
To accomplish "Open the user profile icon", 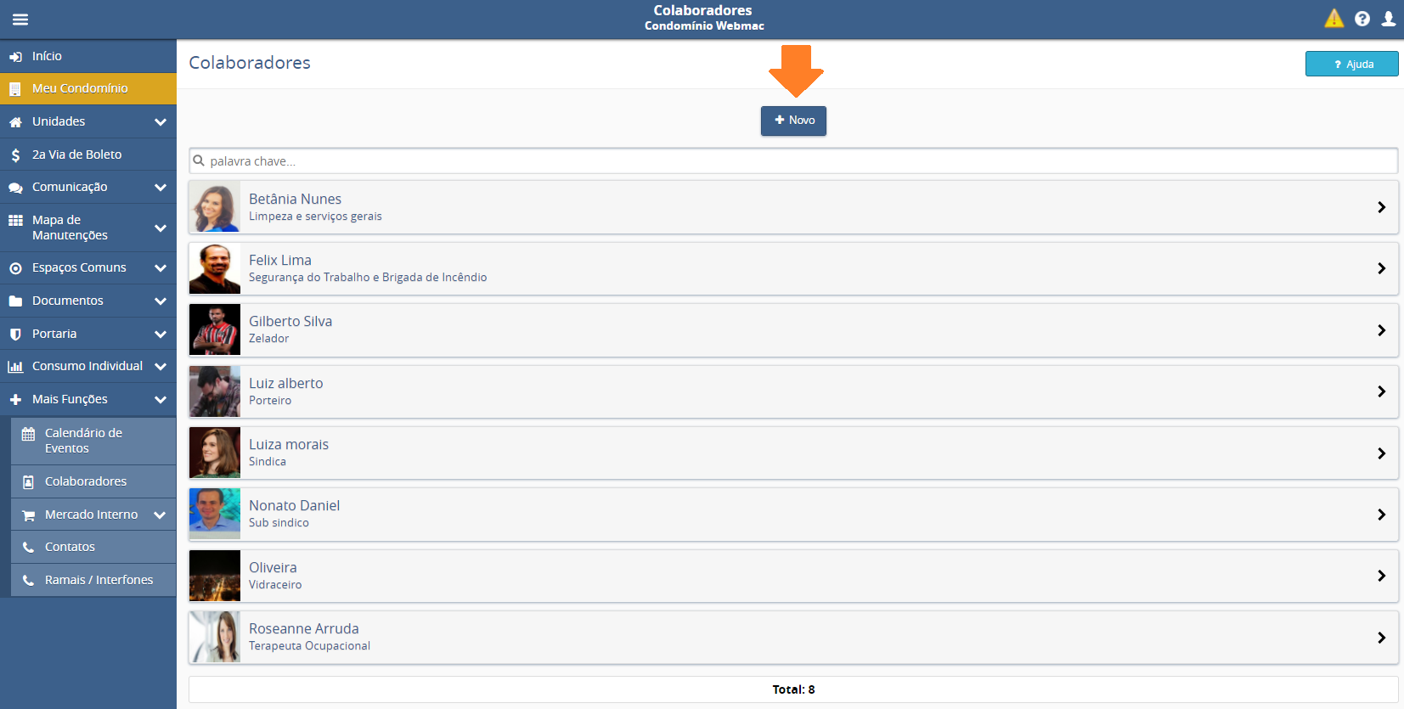I will (1388, 19).
